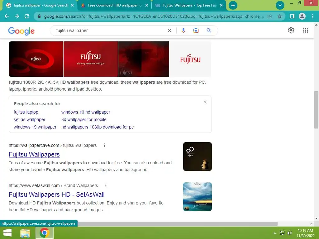
Task: Click the scroll down arrow of vertical scrollbar
Action: pos(316,219)
